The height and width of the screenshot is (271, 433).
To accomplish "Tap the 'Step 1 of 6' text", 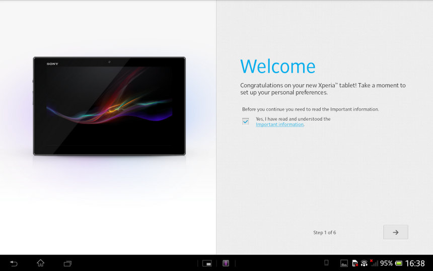I will (324, 233).
